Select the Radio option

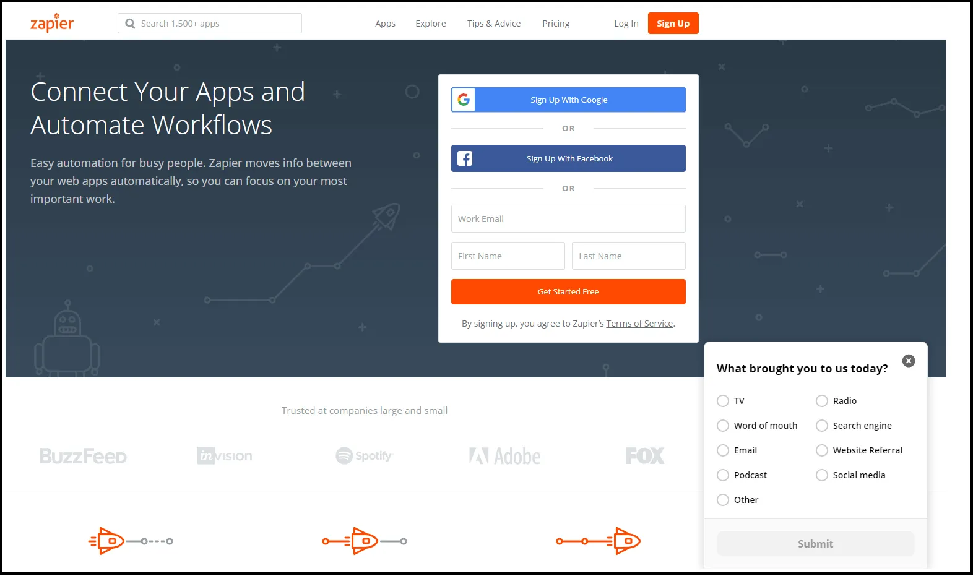point(822,401)
